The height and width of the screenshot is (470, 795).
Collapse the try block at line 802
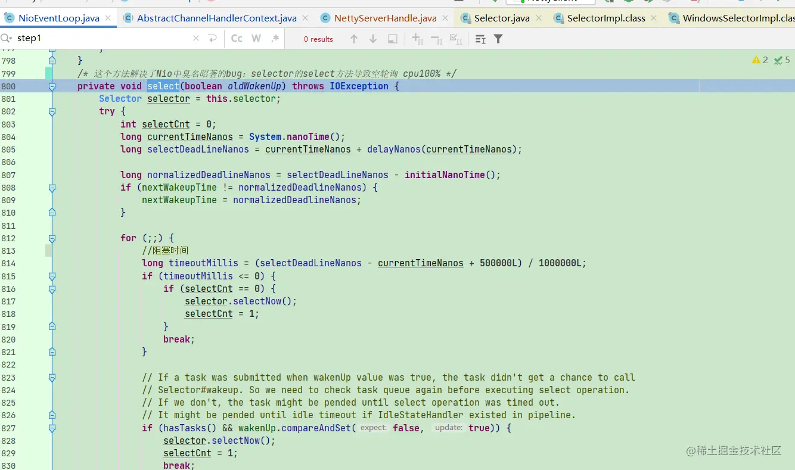[x=52, y=111]
